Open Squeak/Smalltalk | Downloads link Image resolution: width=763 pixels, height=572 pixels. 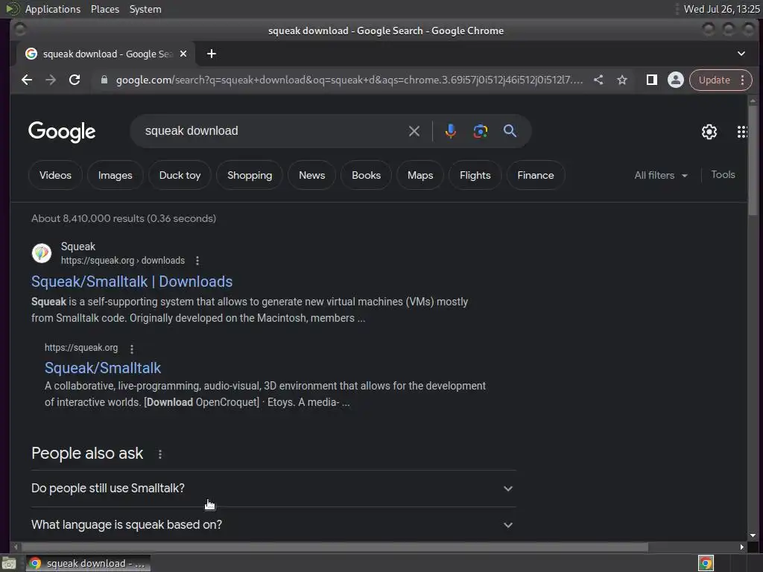[132, 282]
